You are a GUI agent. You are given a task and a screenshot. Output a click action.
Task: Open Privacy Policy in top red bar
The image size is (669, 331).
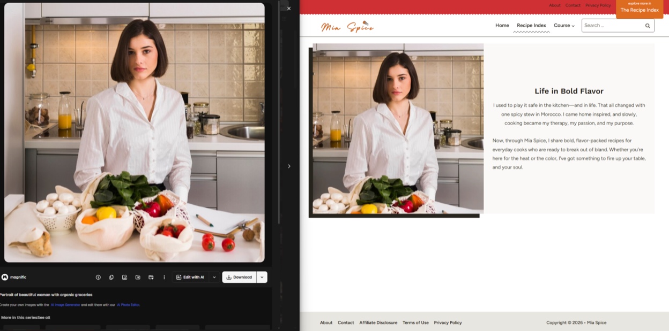point(598,5)
